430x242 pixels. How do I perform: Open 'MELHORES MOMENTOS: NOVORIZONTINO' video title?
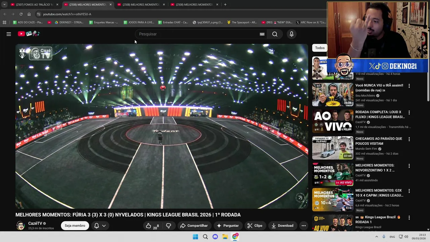pyautogui.click(x=375, y=168)
